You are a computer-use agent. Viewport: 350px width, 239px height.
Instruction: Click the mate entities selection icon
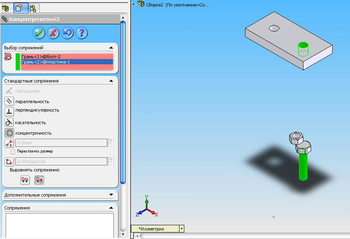pos(8,57)
